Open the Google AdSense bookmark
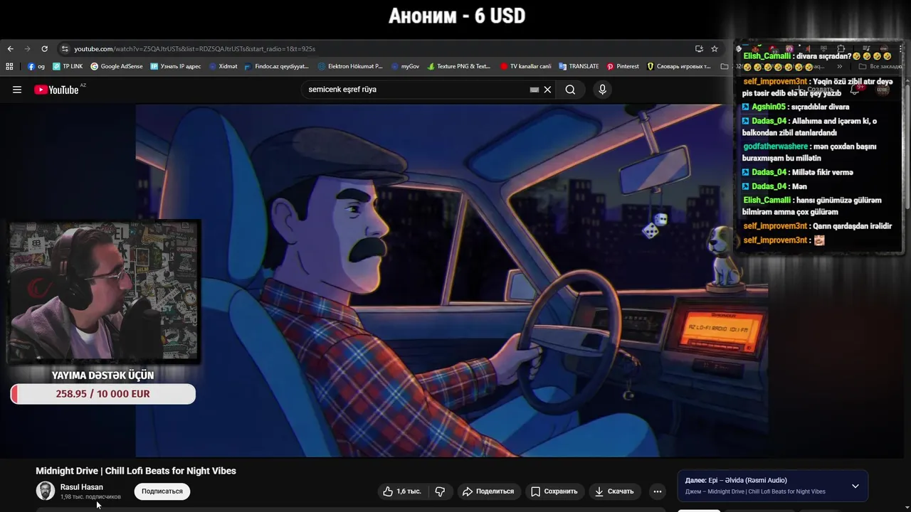 [x=117, y=66]
